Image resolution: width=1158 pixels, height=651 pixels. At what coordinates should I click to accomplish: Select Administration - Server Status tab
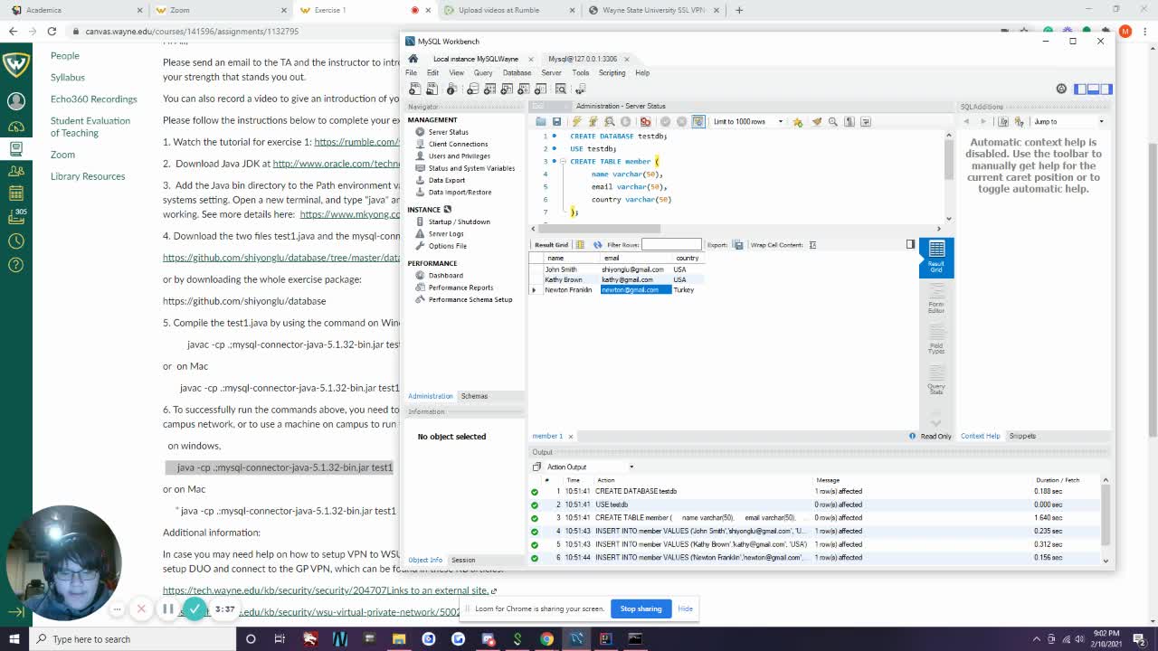(621, 106)
